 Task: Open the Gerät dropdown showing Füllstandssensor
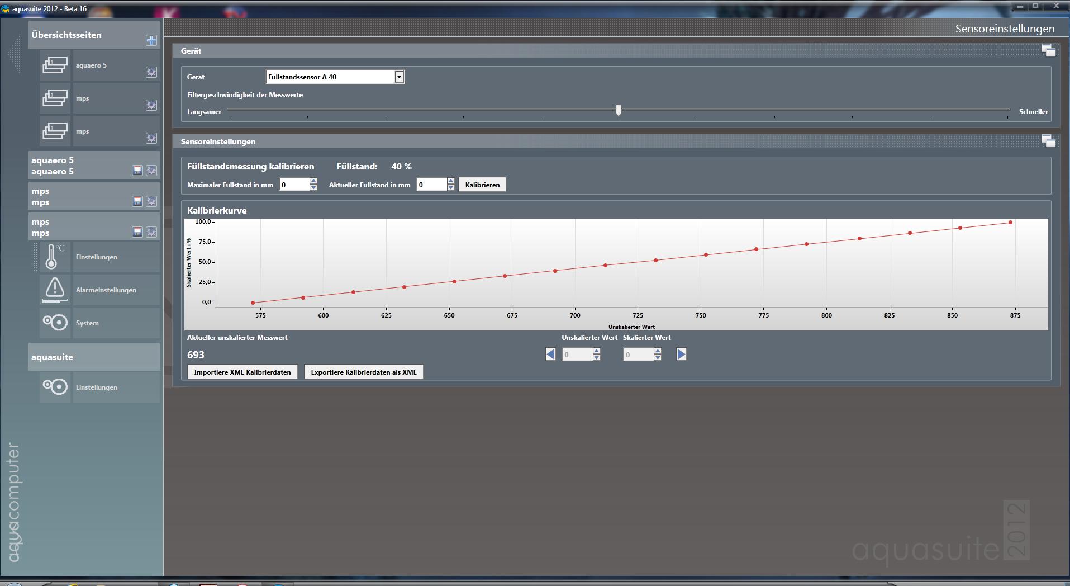(x=399, y=77)
